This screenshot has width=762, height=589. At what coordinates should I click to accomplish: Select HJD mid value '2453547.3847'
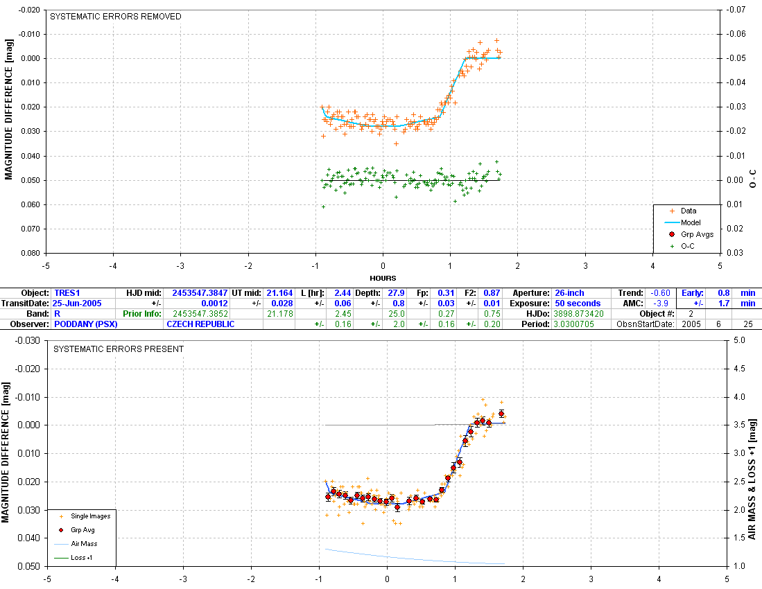[200, 293]
